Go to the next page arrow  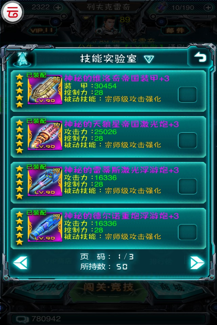197,263
